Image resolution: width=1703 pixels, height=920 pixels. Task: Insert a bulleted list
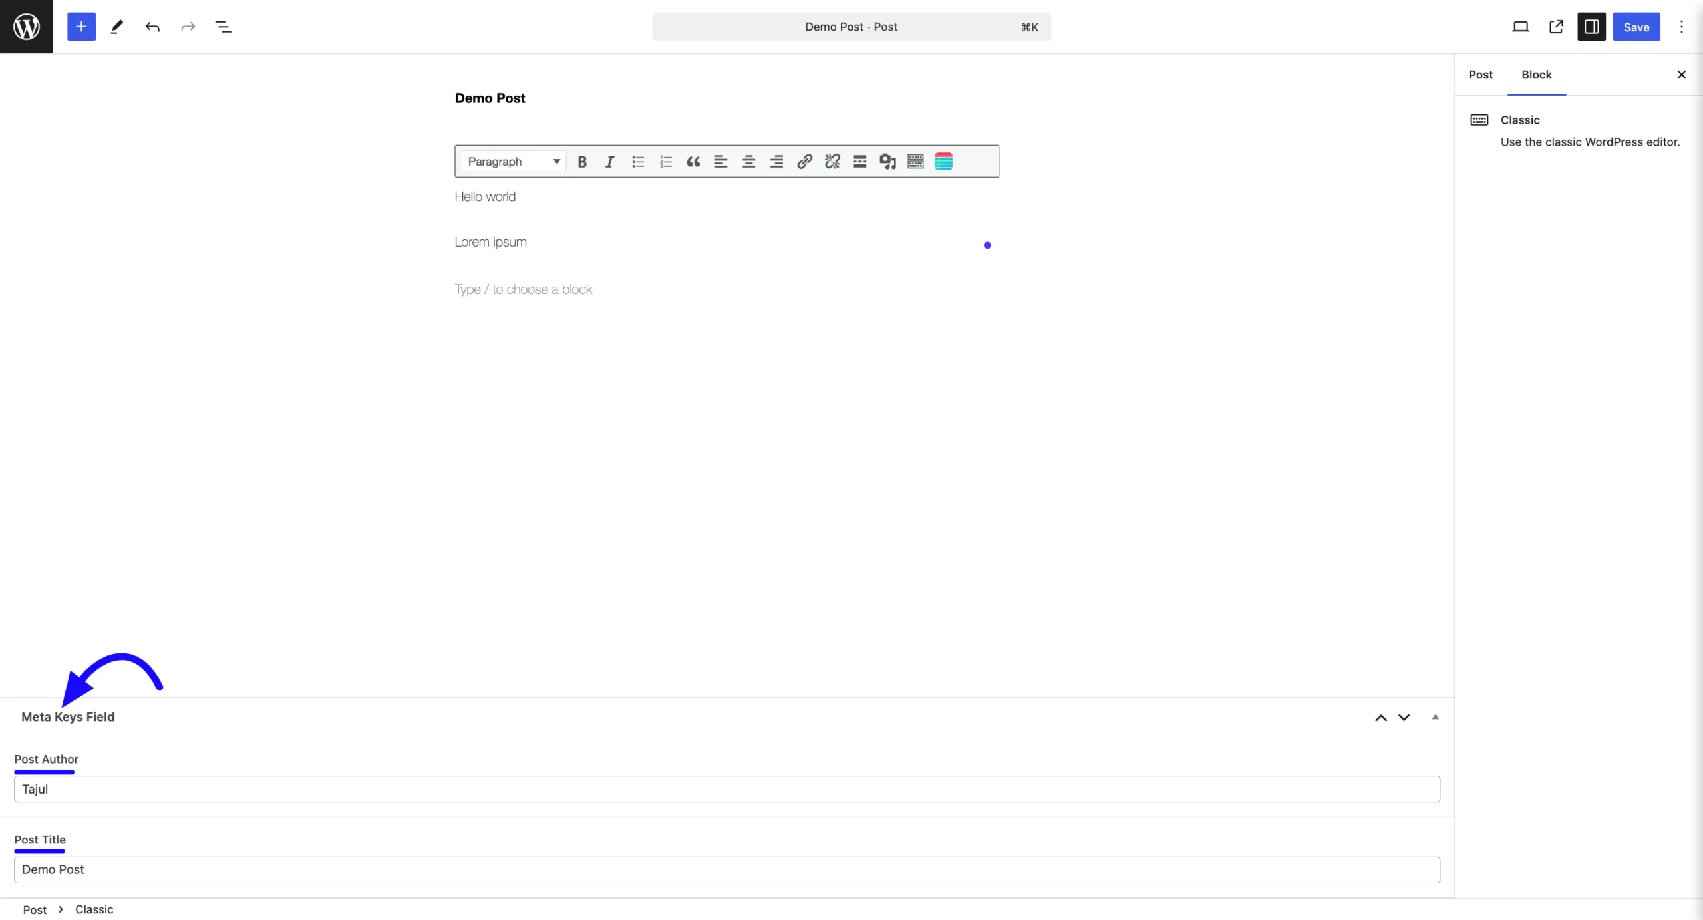638,162
